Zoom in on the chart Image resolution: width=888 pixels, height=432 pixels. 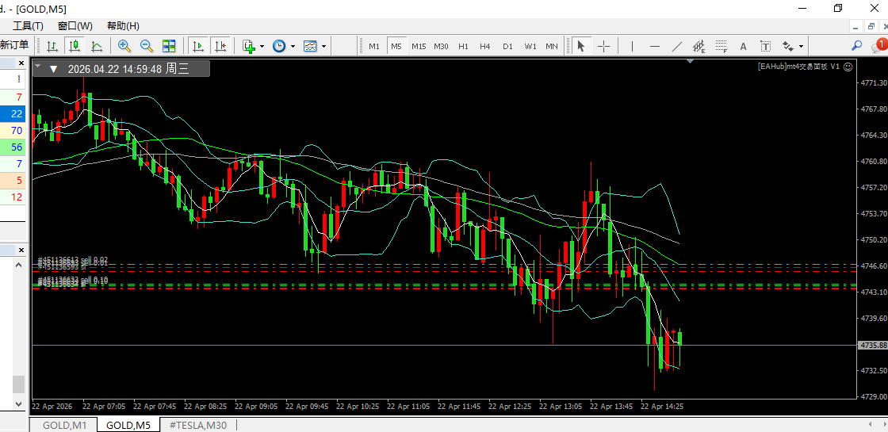pyautogui.click(x=124, y=47)
